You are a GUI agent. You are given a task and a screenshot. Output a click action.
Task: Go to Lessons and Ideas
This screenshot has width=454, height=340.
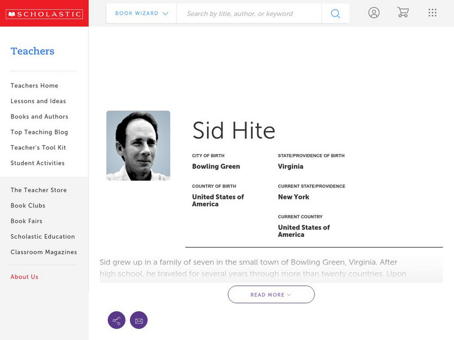[38, 101]
